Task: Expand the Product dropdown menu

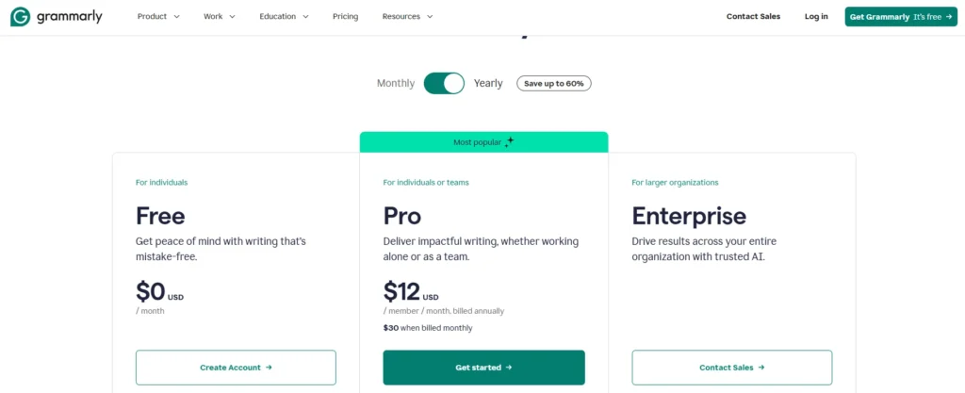Action: click(158, 17)
